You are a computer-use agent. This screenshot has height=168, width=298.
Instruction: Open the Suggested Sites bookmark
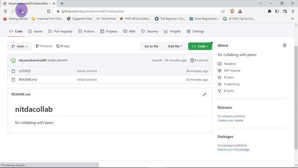[x=80, y=19]
